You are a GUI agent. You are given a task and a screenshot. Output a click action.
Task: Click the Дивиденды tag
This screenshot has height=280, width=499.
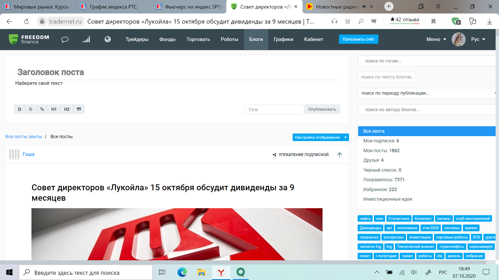(370, 228)
